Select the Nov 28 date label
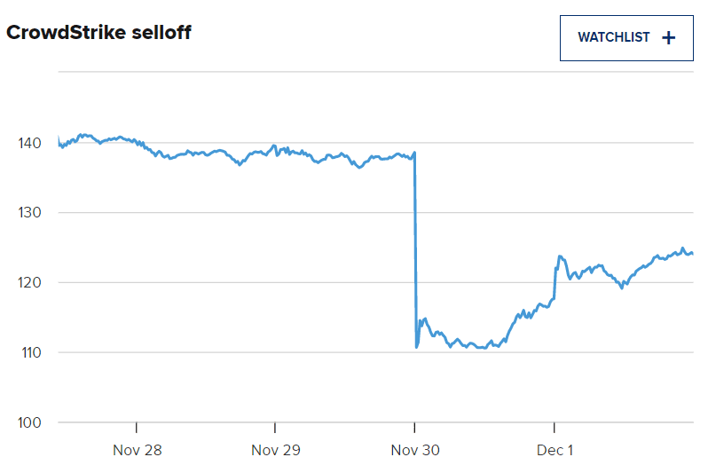Screen dimensions: 708x465 [x=137, y=450]
